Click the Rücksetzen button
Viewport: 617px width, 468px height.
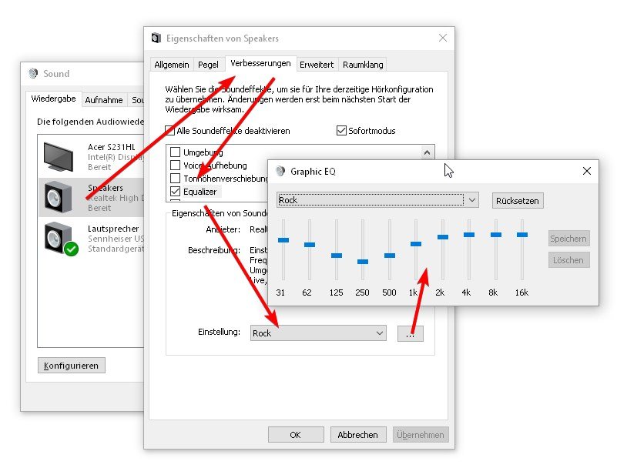tap(518, 200)
